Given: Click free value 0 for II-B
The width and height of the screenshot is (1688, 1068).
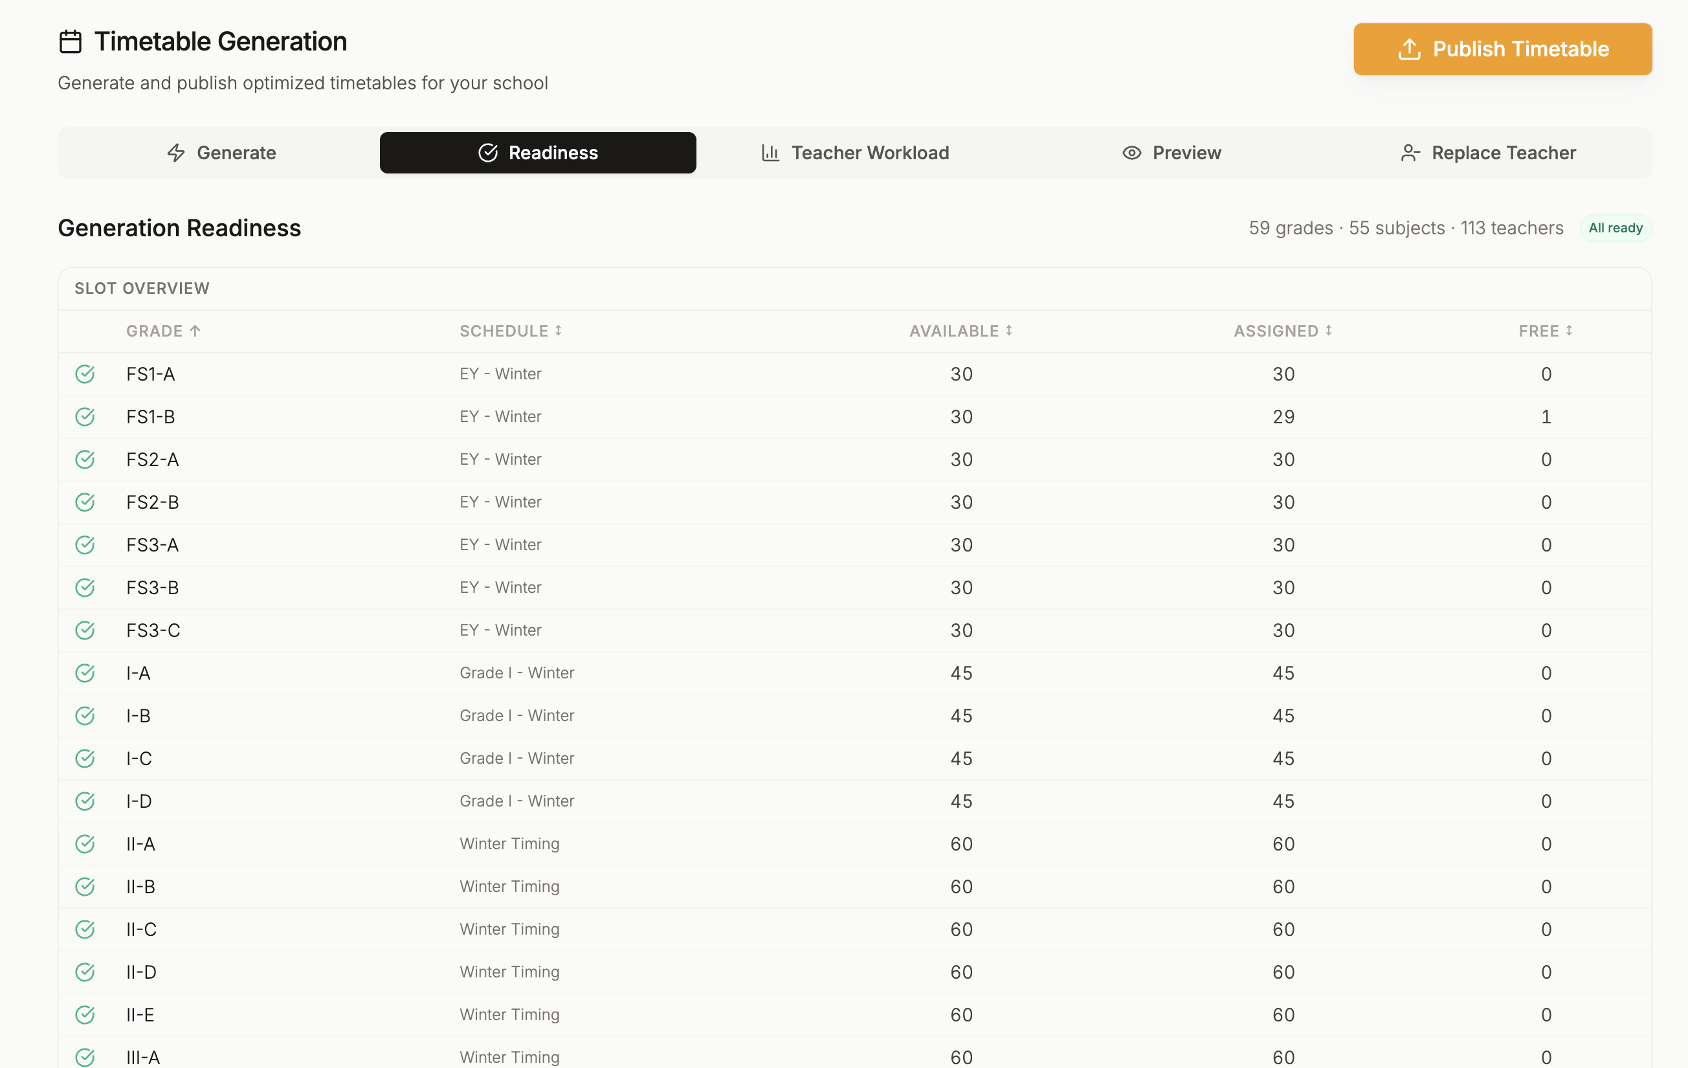Looking at the screenshot, I should coord(1546,887).
